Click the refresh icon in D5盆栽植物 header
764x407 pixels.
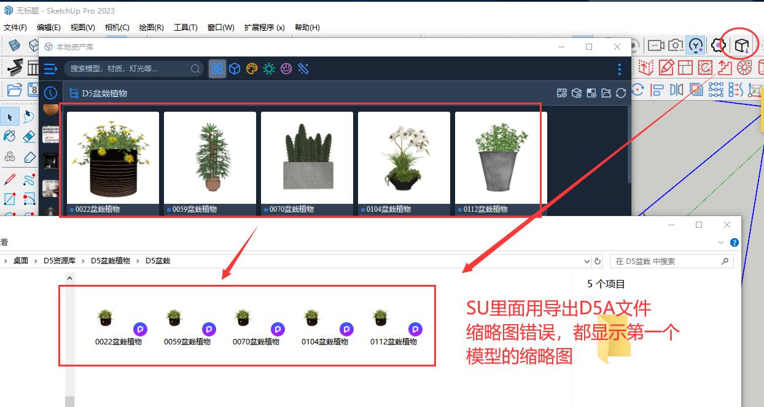click(621, 93)
